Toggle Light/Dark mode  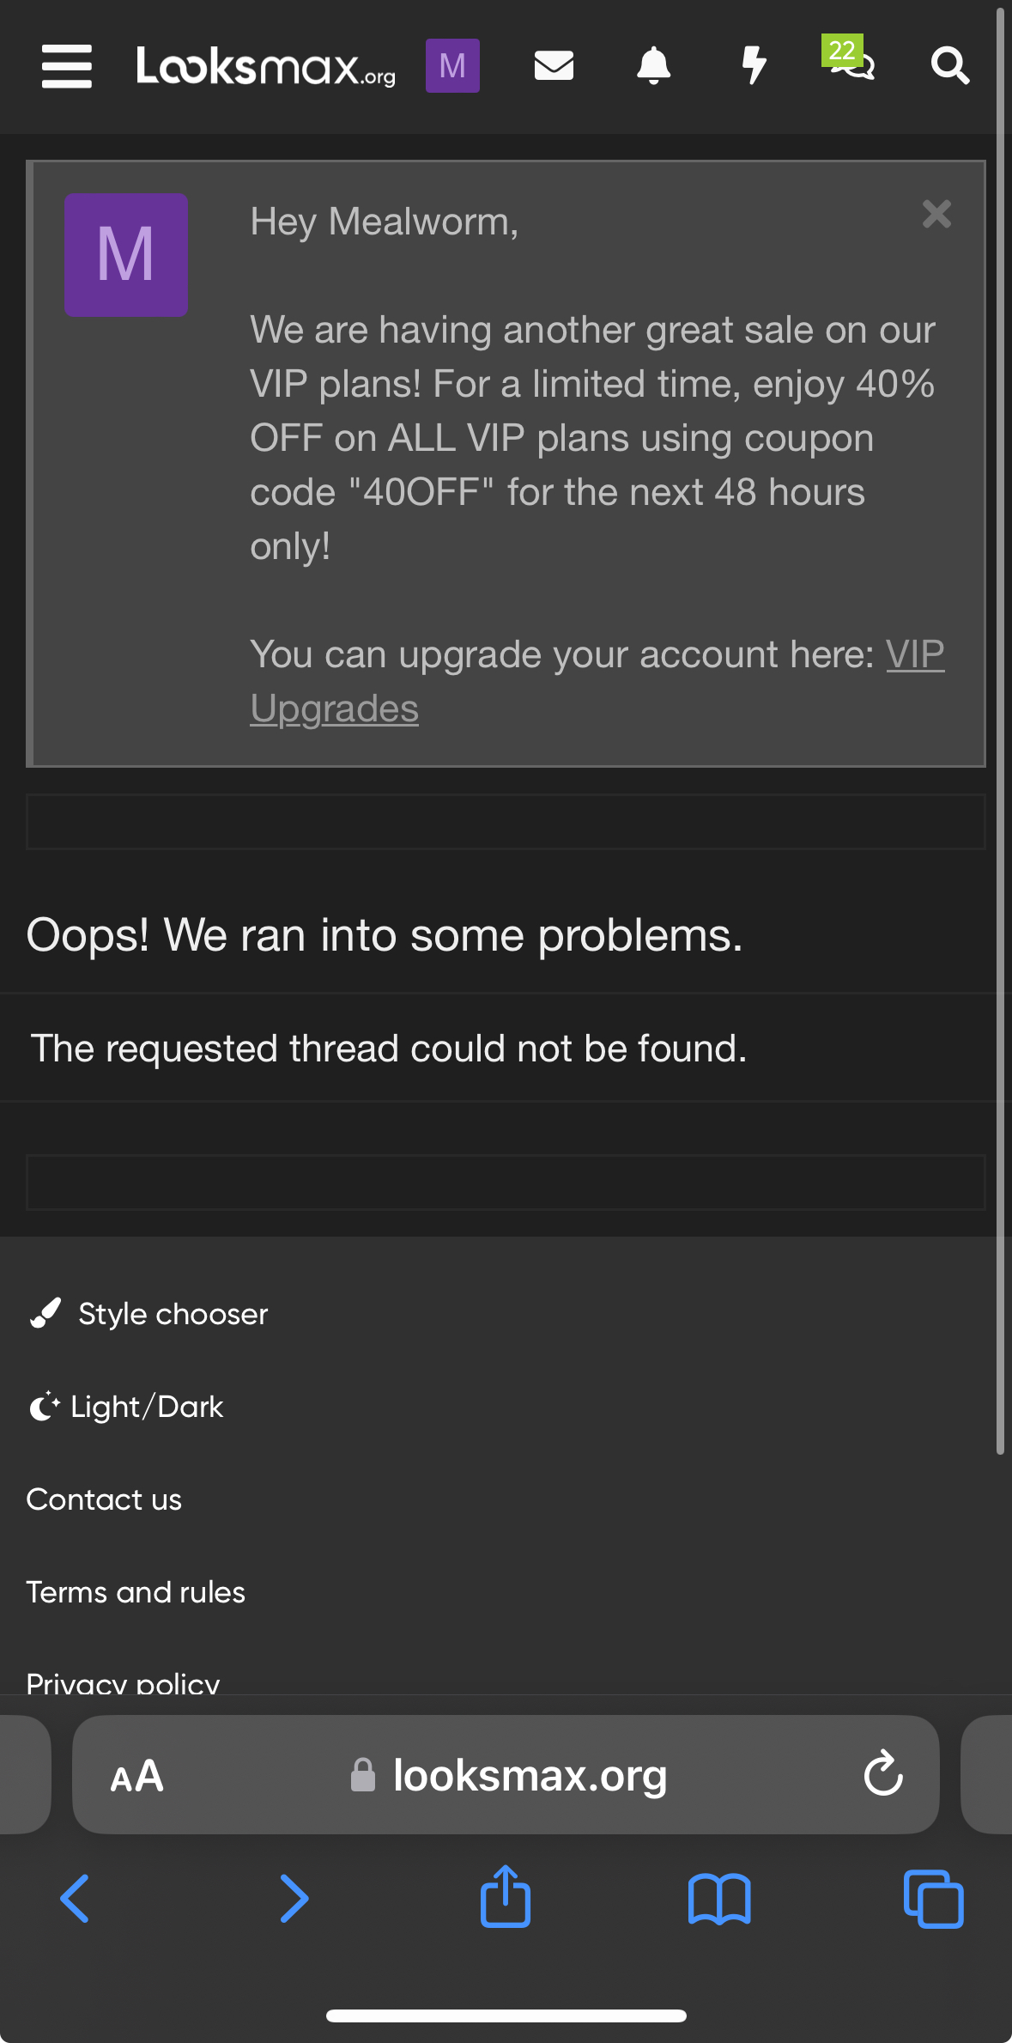pos(146,1407)
